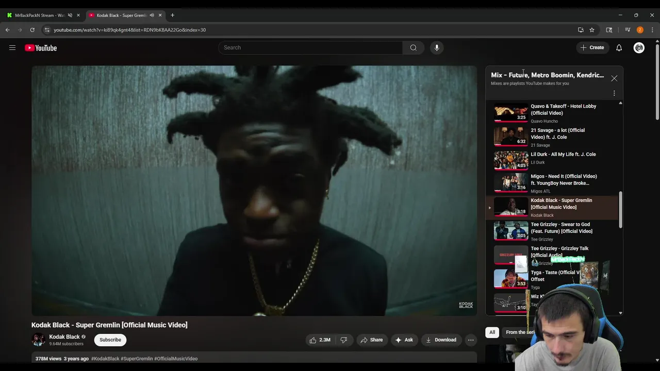Open the Create button

(x=592, y=47)
